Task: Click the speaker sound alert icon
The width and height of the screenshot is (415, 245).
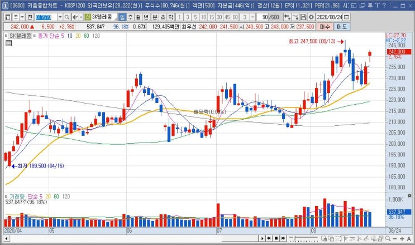Action: pos(75,17)
